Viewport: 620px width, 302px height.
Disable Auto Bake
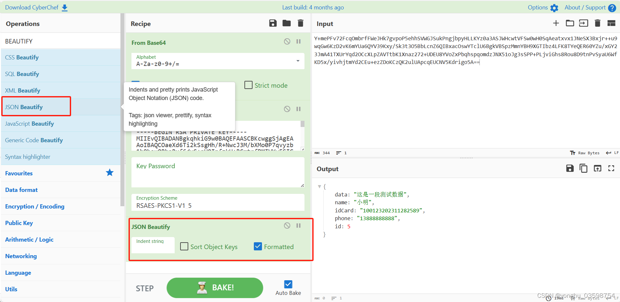coord(288,284)
